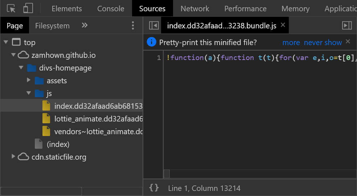Show more navigator tabs via double chevron

[85, 25]
